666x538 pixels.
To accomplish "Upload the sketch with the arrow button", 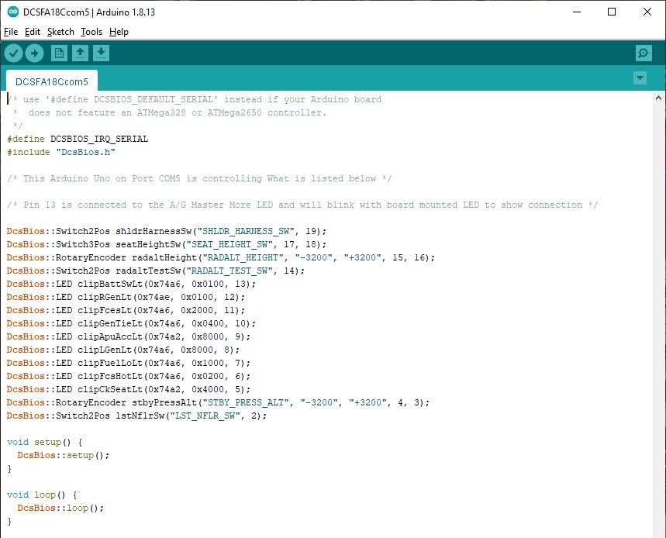I will (x=34, y=53).
